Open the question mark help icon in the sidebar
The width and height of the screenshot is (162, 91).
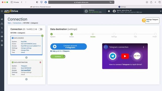coord(2,45)
